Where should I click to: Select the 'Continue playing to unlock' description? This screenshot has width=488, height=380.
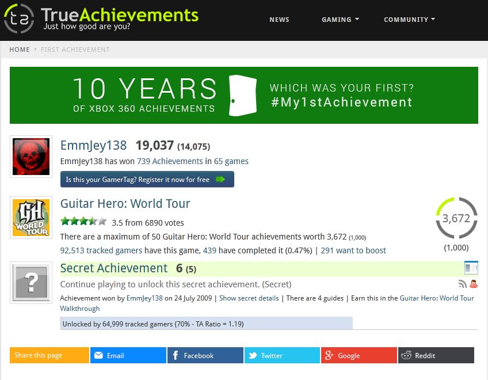(176, 284)
